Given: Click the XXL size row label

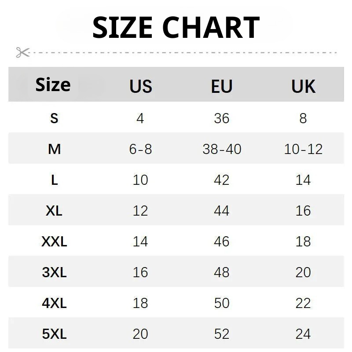Looking at the screenshot, I should coord(54,242).
